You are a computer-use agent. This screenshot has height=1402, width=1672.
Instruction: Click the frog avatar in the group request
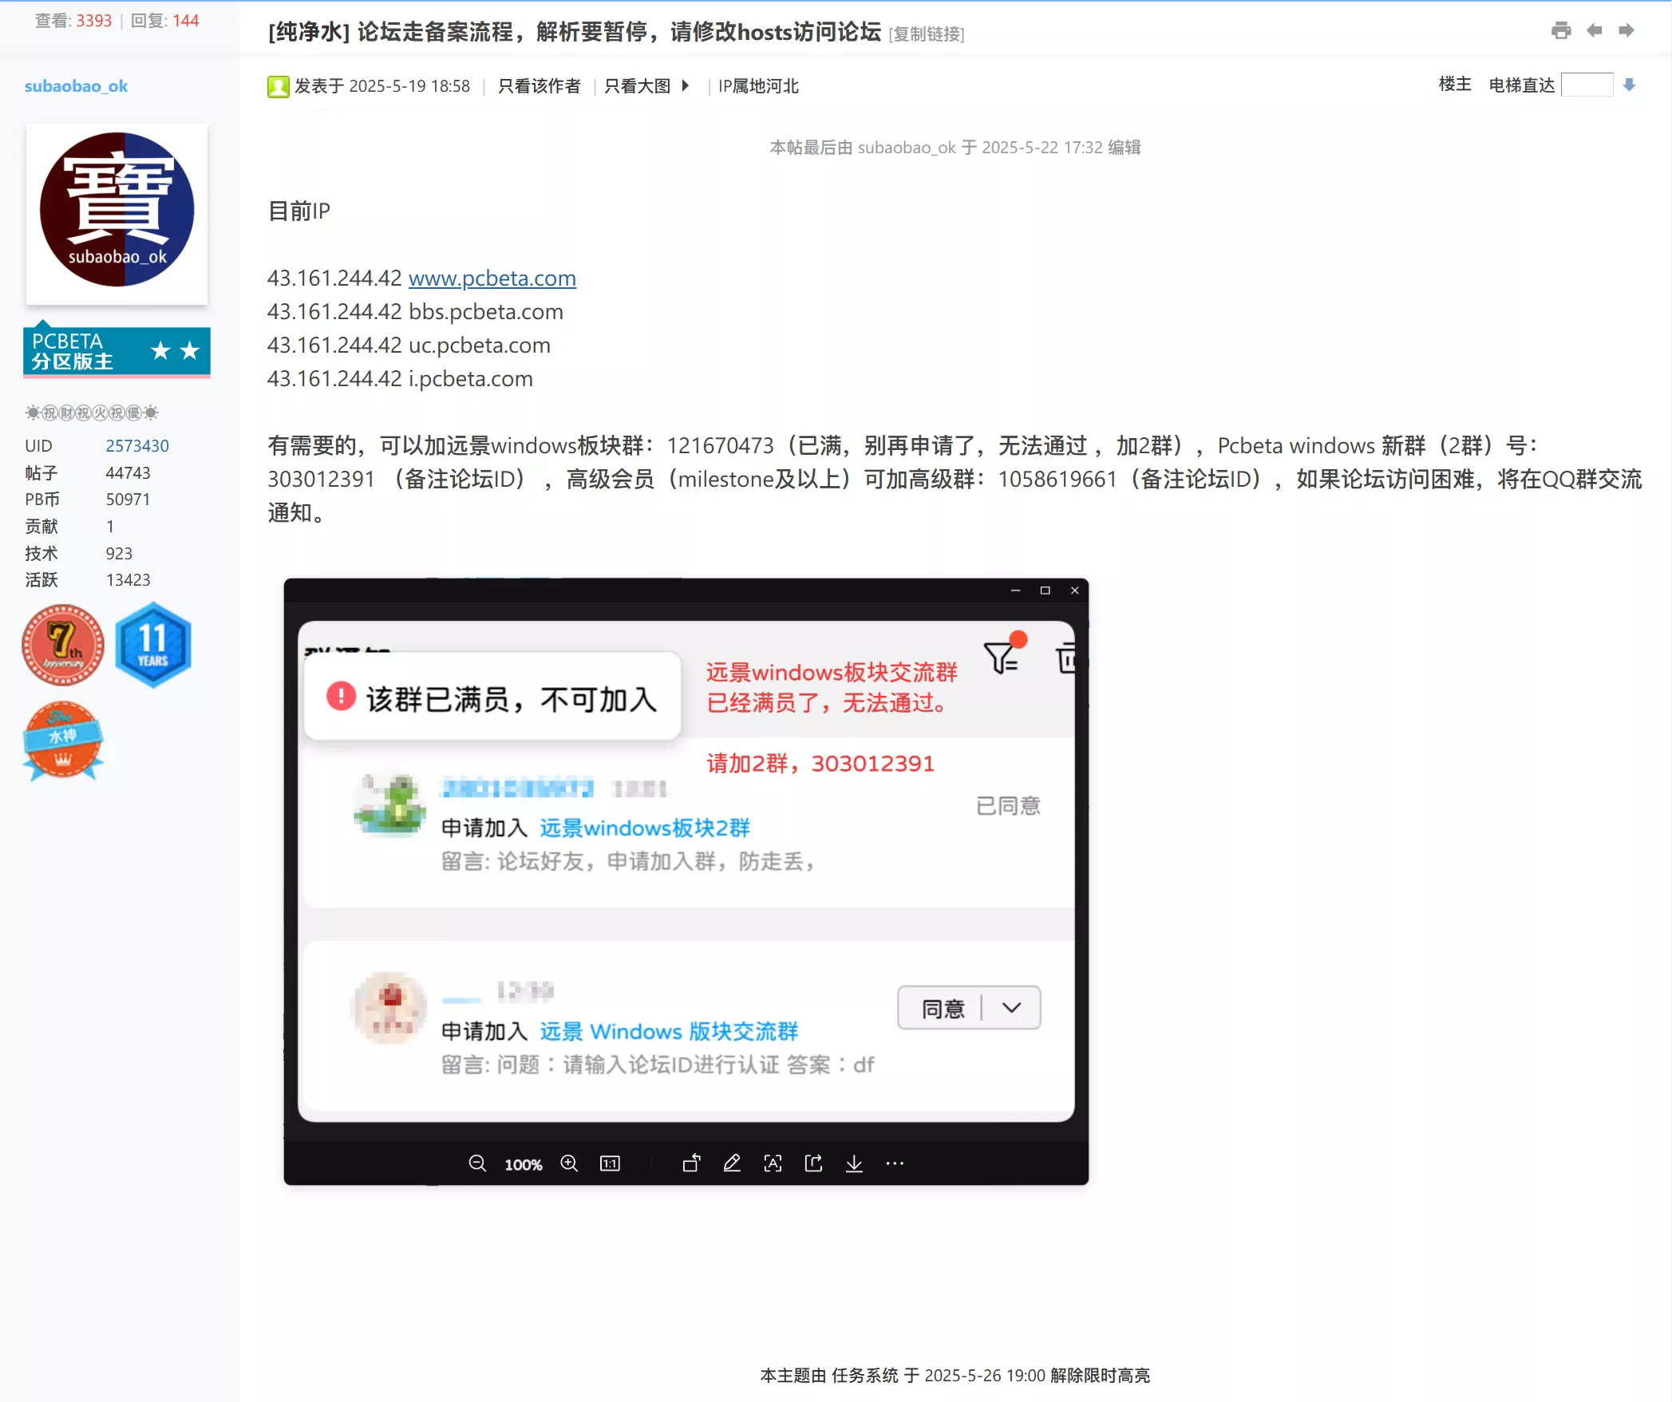389,804
